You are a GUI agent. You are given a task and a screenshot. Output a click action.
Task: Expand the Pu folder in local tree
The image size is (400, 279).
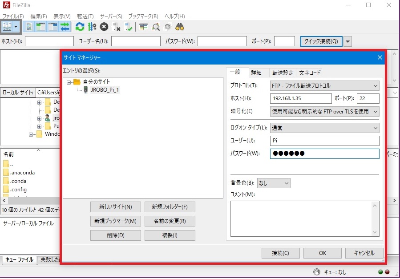[39, 126]
